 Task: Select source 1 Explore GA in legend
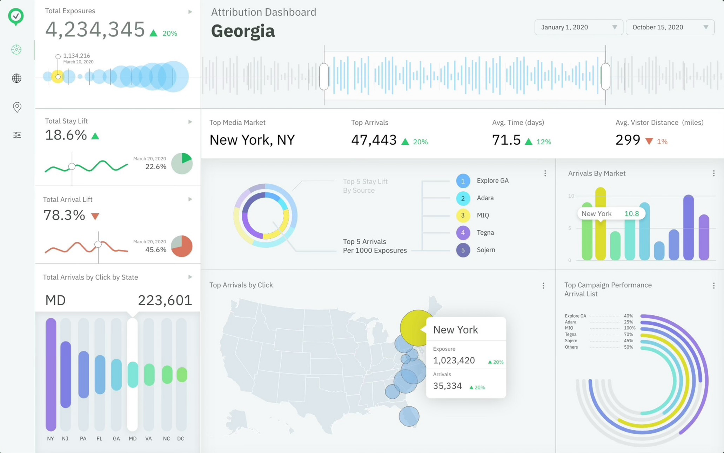tap(483, 181)
